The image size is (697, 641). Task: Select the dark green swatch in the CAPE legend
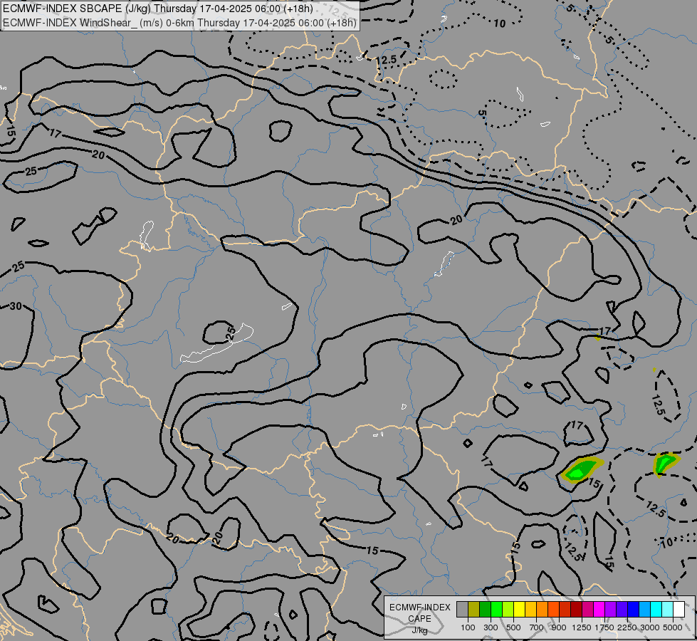click(x=486, y=609)
